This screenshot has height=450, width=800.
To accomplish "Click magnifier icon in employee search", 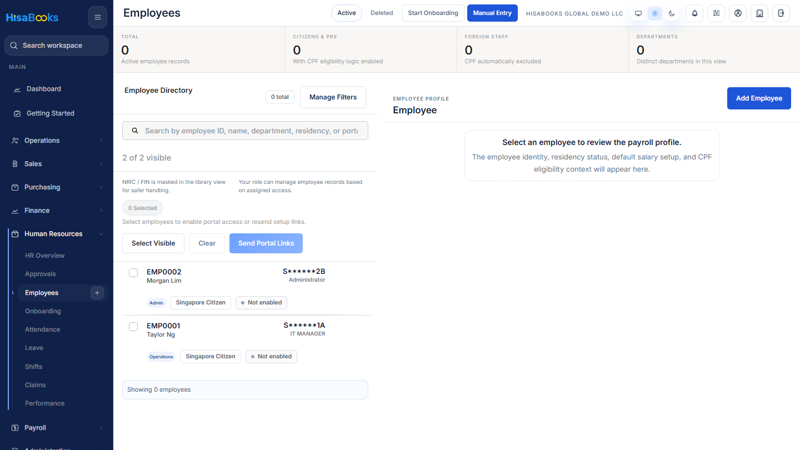I will (135, 131).
